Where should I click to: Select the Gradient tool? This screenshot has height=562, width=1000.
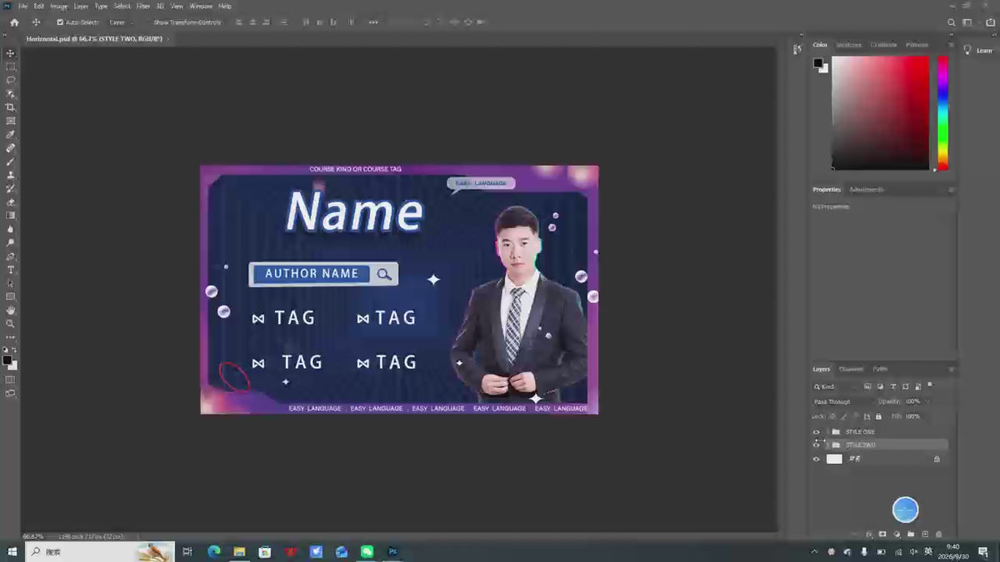11,216
